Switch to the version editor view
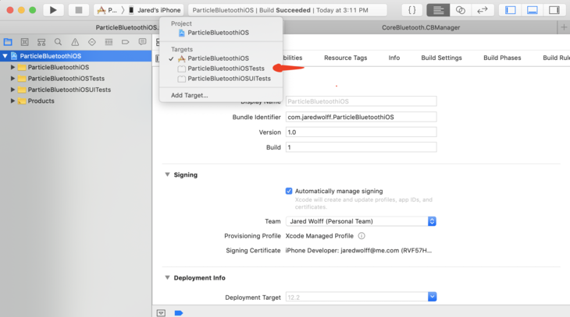This screenshot has width=570, height=317. [482, 10]
